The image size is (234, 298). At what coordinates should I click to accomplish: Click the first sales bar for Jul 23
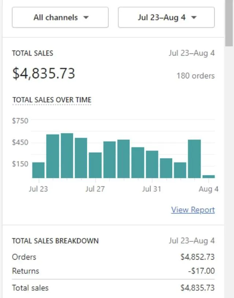pos(38,170)
